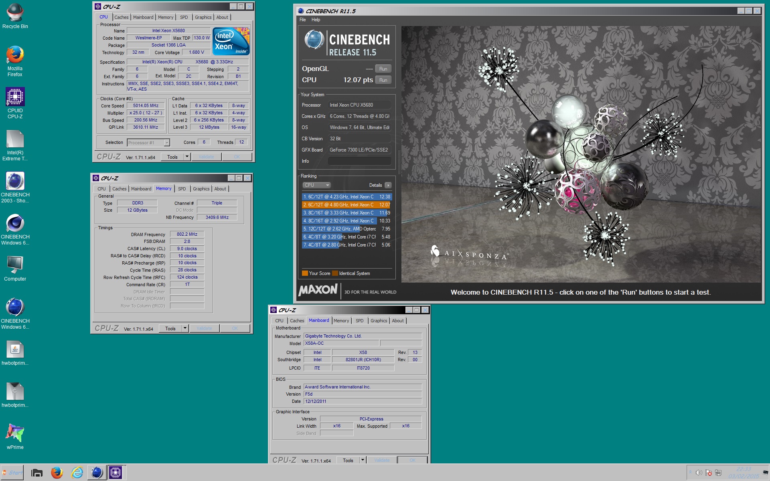Viewport: 770px width, 481px height.
Task: Open the CPU ranking type dropdown in Cinebench
Action: click(316, 185)
